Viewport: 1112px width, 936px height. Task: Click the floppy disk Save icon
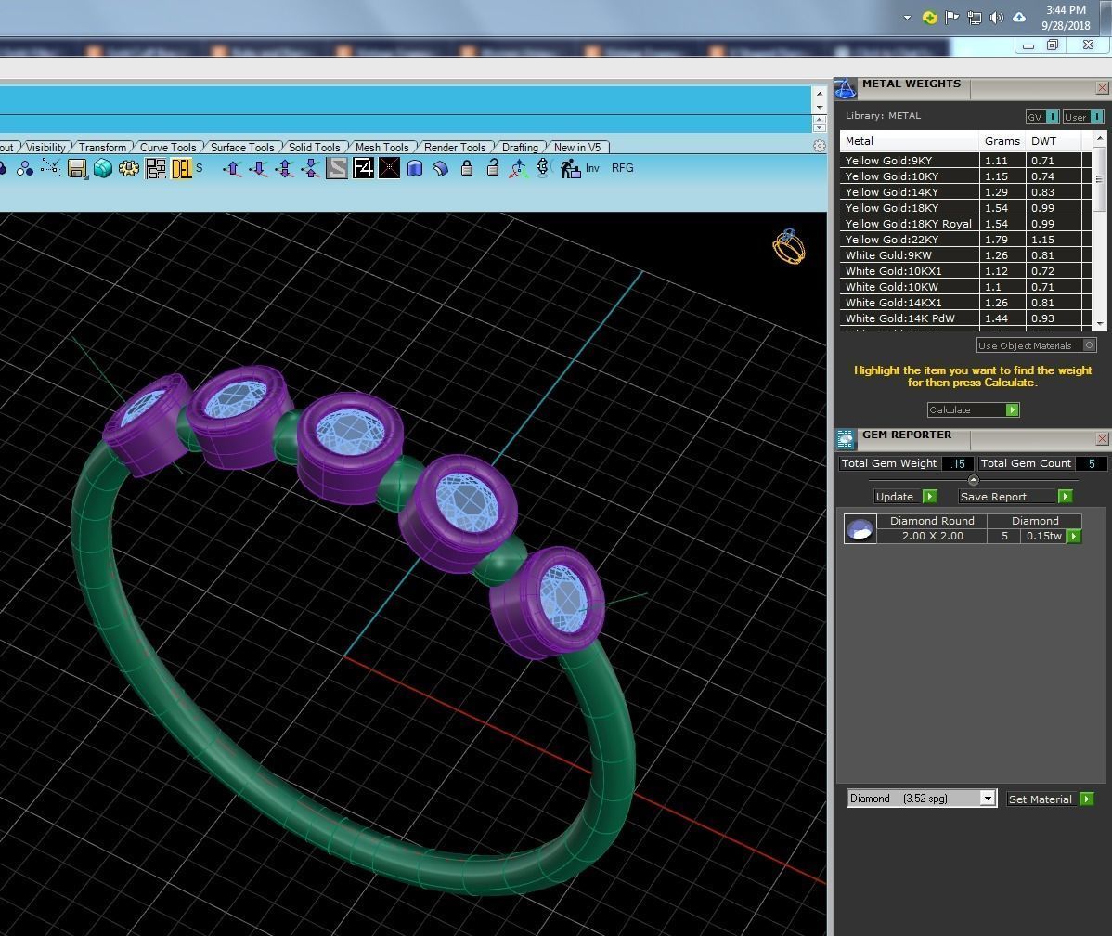point(77,168)
